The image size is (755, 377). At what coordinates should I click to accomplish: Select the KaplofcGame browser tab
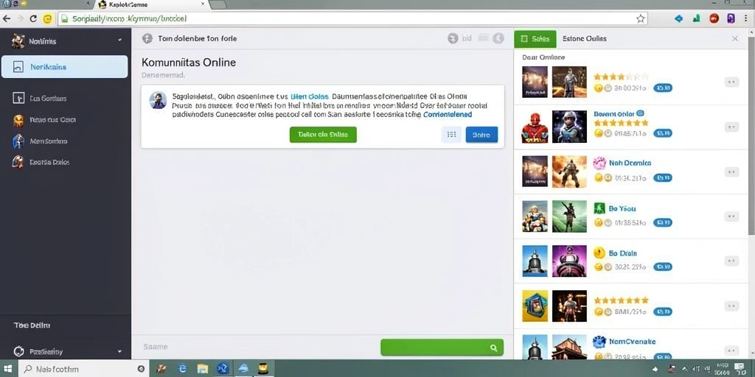coord(151,4)
